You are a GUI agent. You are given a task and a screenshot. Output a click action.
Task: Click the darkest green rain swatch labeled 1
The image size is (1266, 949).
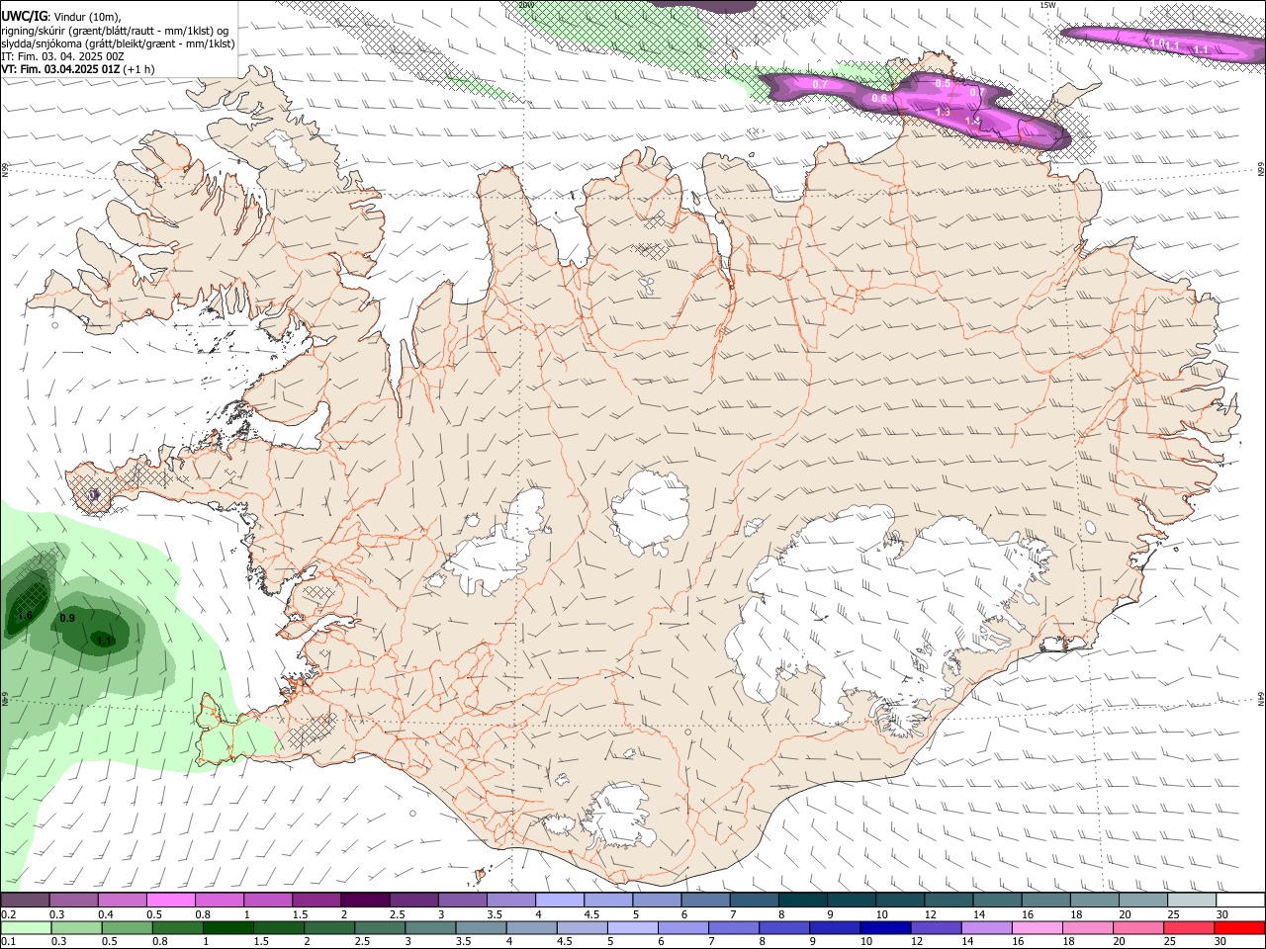point(228,927)
